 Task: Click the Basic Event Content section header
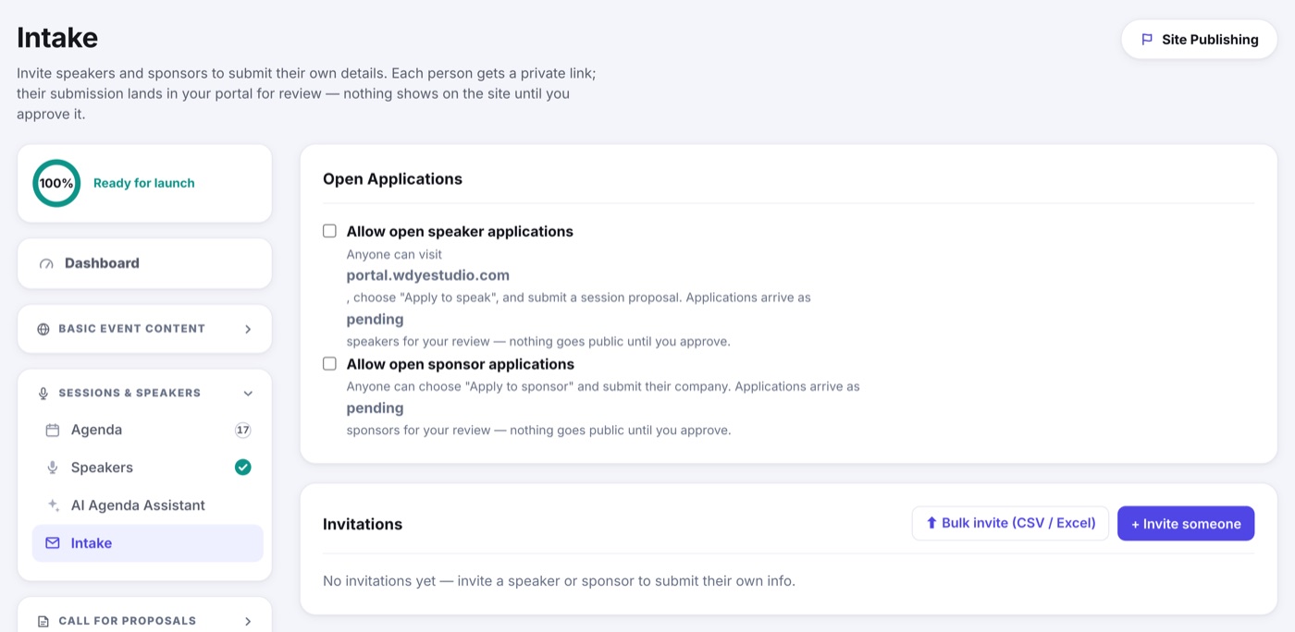(x=144, y=329)
